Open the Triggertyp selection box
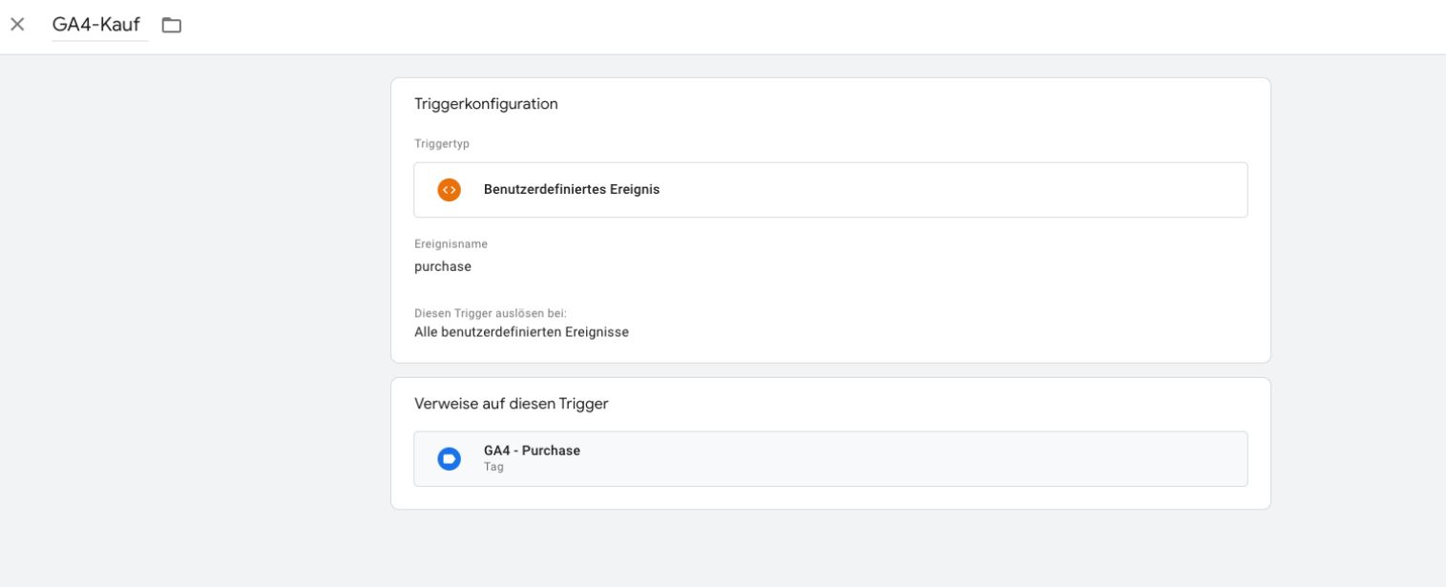Screen dimensions: 1446x587 [830, 190]
